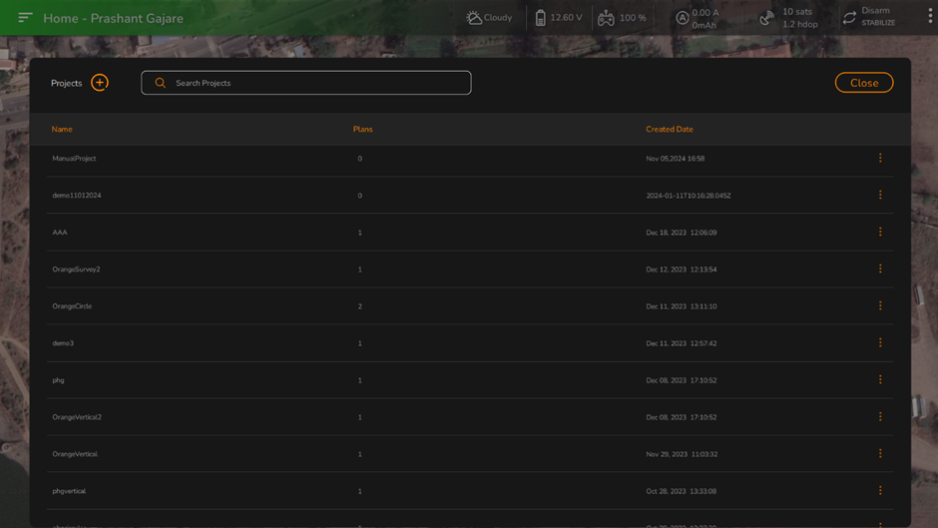Viewport: 938px width, 528px height.
Task: Open options menu for ManualProject row
Action: pos(880,158)
